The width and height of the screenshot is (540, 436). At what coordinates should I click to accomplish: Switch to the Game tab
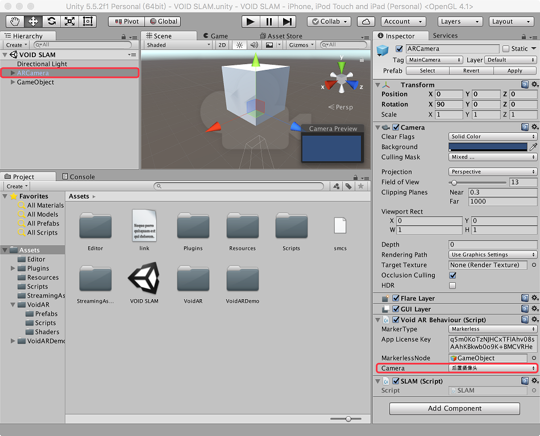215,36
